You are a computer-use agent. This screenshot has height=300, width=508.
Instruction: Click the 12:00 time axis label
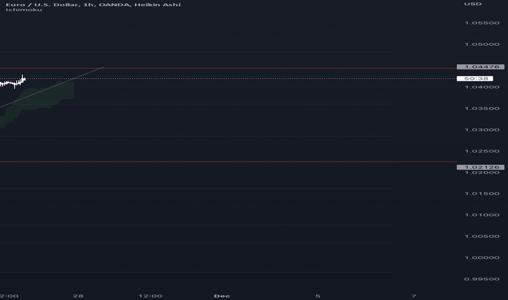point(150,296)
